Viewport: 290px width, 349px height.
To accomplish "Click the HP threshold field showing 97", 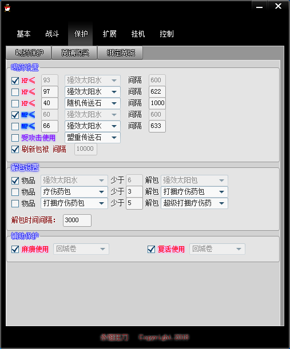I will [x=50, y=92].
